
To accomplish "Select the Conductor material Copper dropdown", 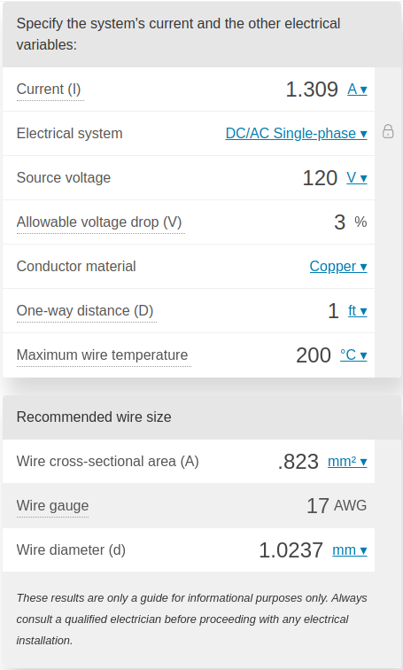I will 338,266.
